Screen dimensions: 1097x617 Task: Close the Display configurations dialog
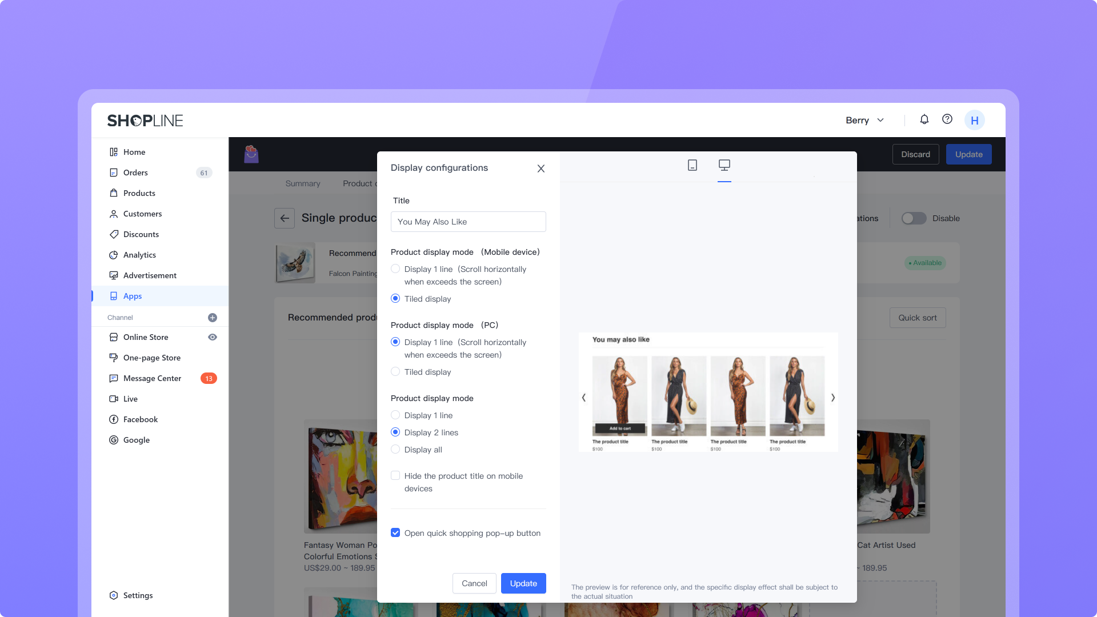click(x=541, y=169)
